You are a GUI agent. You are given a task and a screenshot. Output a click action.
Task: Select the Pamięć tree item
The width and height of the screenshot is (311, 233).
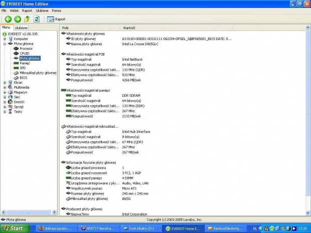tap(25, 63)
